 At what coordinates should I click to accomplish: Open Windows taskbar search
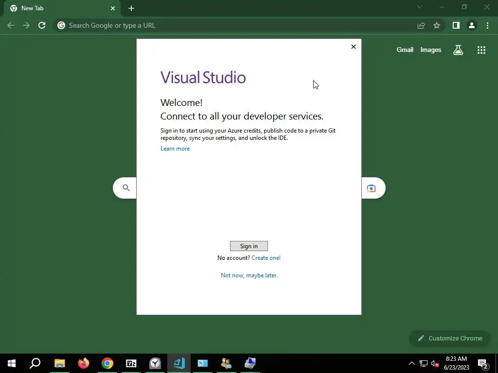tap(35, 363)
